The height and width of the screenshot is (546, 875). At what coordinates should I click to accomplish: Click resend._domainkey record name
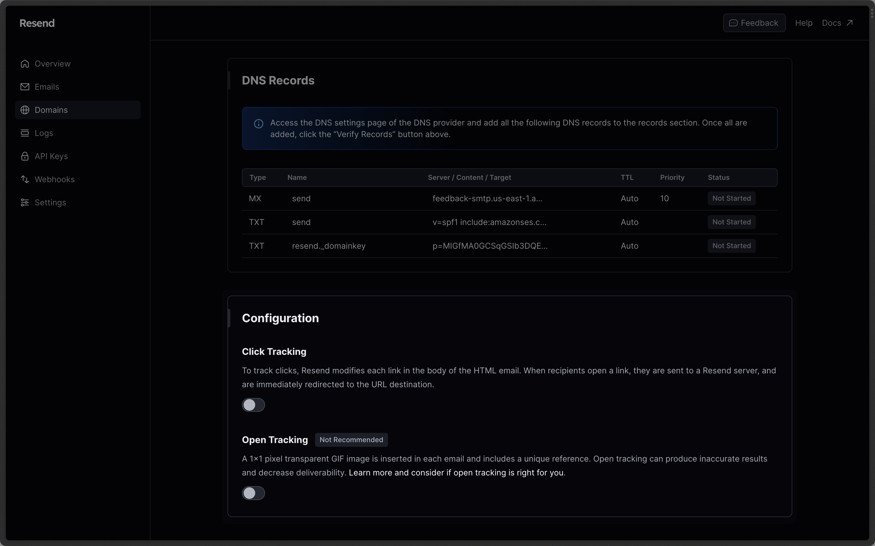click(328, 246)
